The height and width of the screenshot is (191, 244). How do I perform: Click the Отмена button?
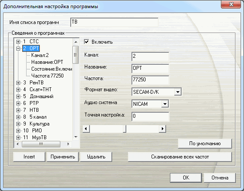pyautogui.click(x=220, y=178)
